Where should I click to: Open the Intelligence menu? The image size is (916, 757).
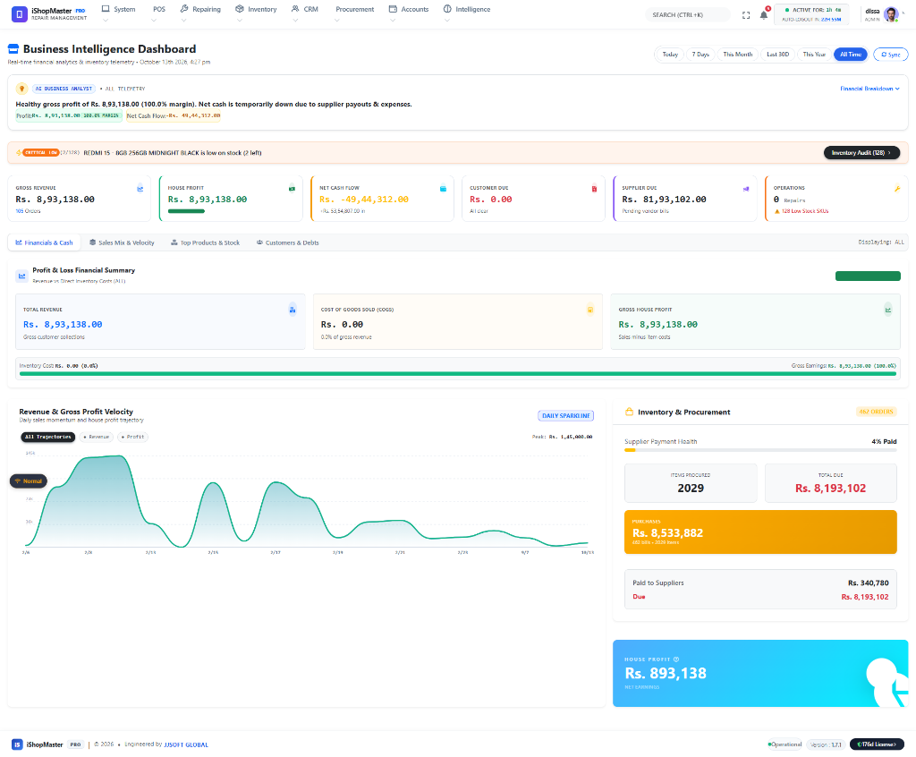[467, 9]
